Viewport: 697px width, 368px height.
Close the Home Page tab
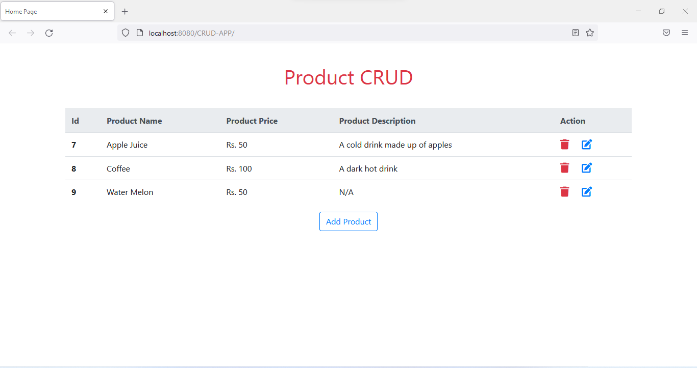[x=106, y=11]
